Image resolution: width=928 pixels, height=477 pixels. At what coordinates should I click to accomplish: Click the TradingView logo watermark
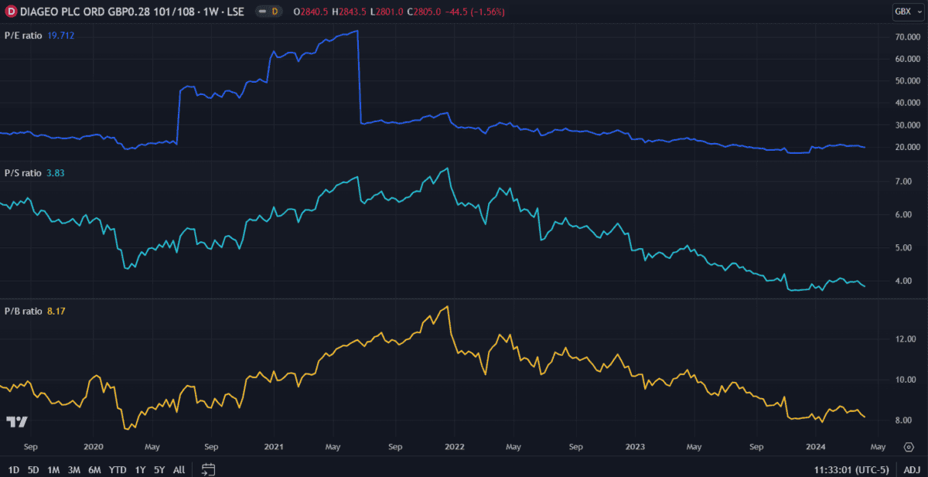[x=17, y=421]
